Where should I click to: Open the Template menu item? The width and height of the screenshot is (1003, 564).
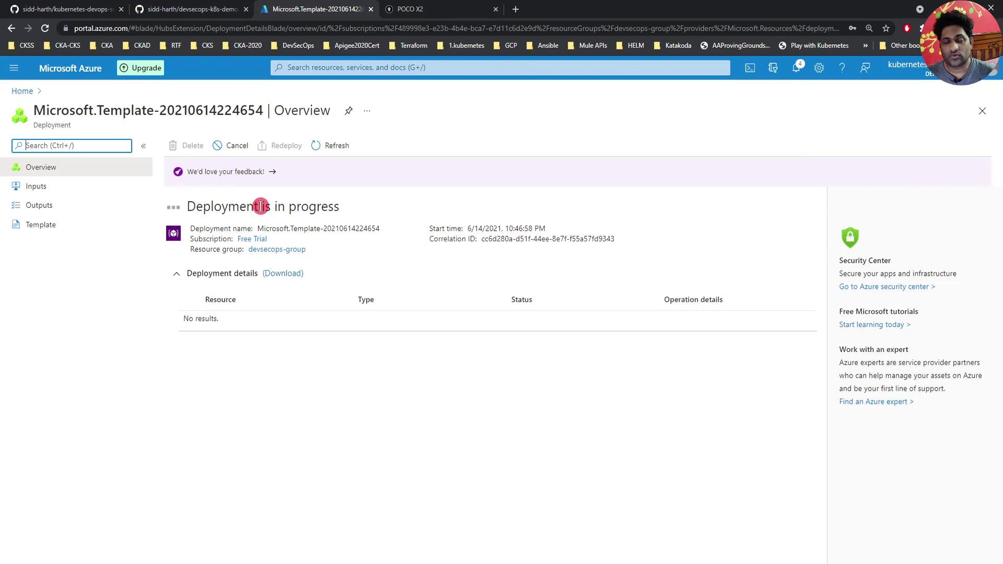[41, 225]
